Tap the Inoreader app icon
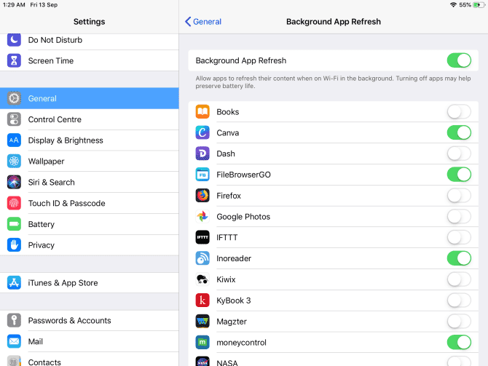 pyautogui.click(x=202, y=258)
